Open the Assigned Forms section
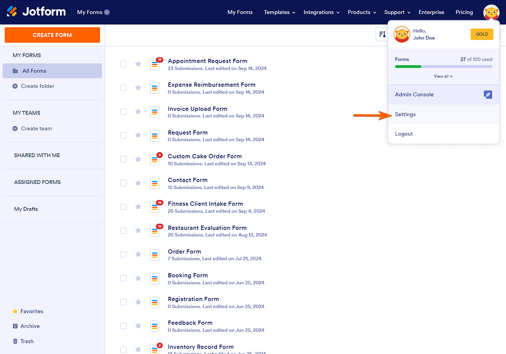 pos(37,182)
